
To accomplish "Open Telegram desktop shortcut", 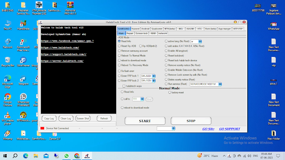I will (x=23, y=80).
